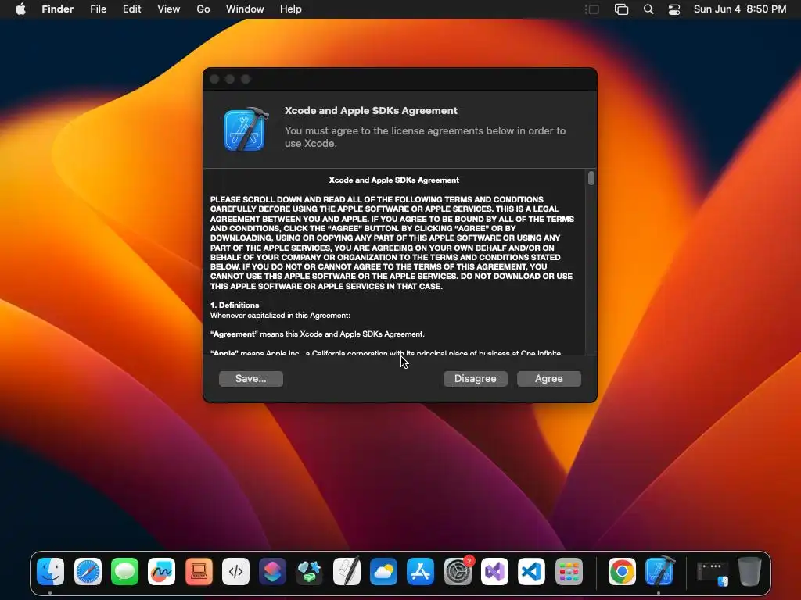Open the Script Editor icon in Dock

(x=347, y=571)
